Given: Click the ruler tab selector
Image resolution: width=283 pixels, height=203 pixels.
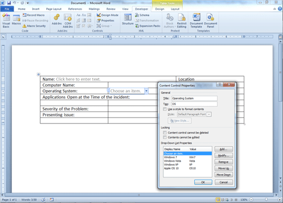Looking at the screenshot, I should (x=3, y=37).
